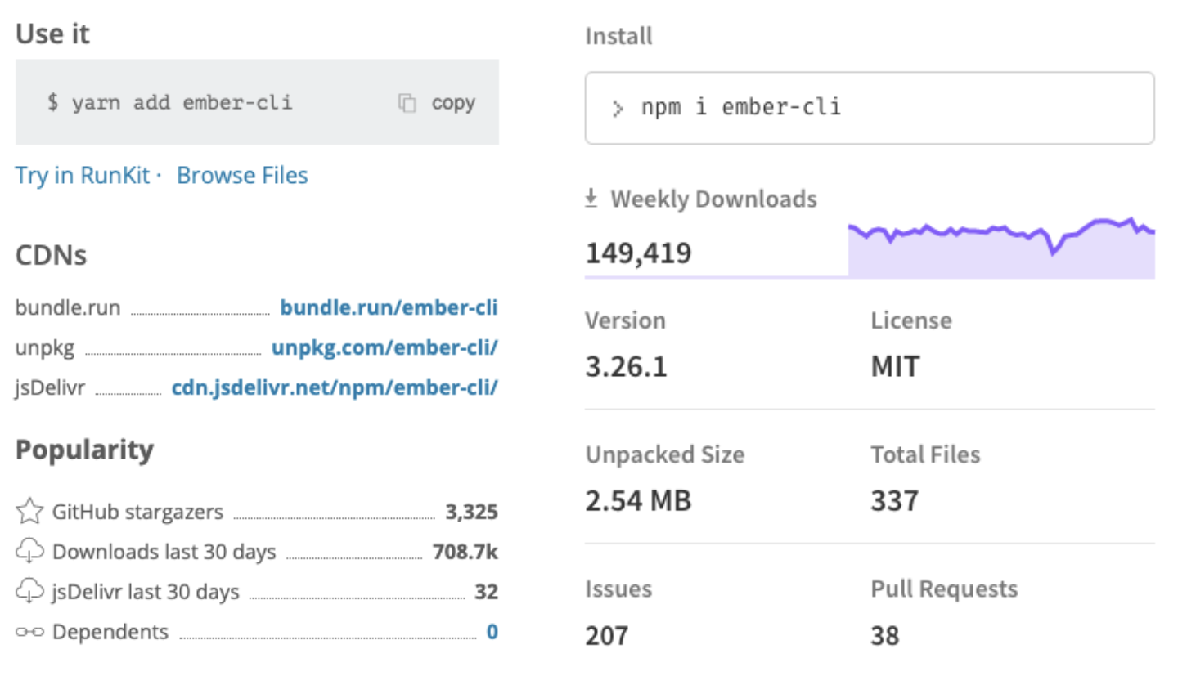
Task: Click the weekly downloads sparkline chart
Action: (1001, 248)
